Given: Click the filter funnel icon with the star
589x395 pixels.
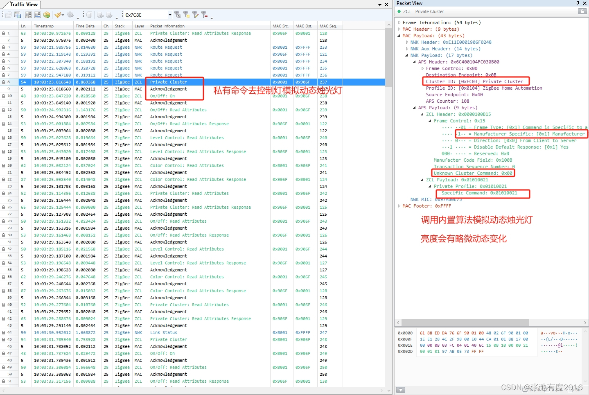Looking at the screenshot, I should click(186, 15).
